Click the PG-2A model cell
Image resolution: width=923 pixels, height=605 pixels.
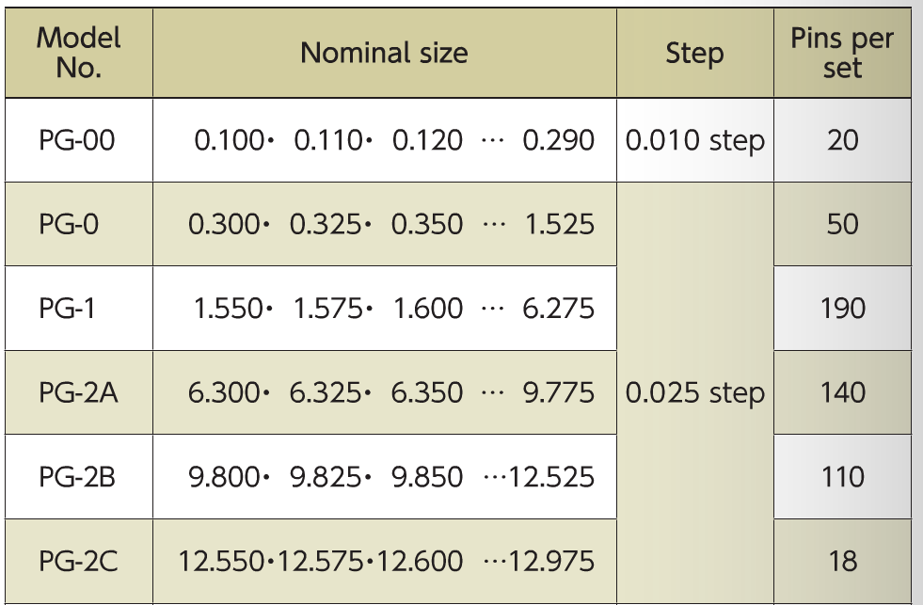pos(79,392)
